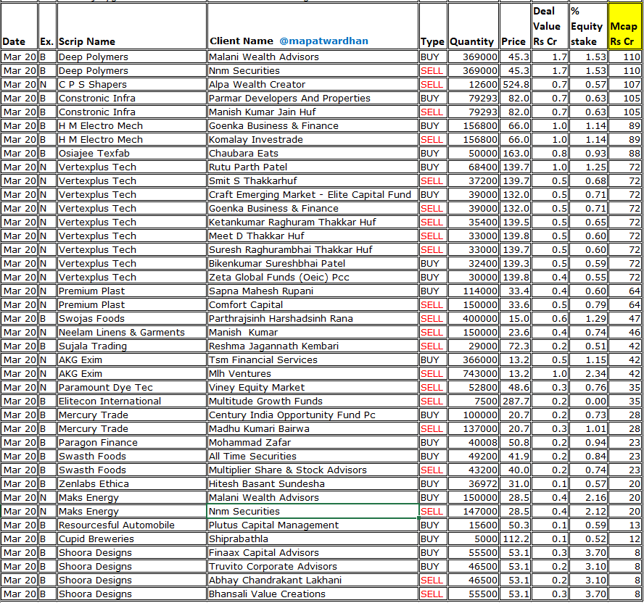Select the quantity cell '400000'
644x603 pixels.
coord(474,319)
